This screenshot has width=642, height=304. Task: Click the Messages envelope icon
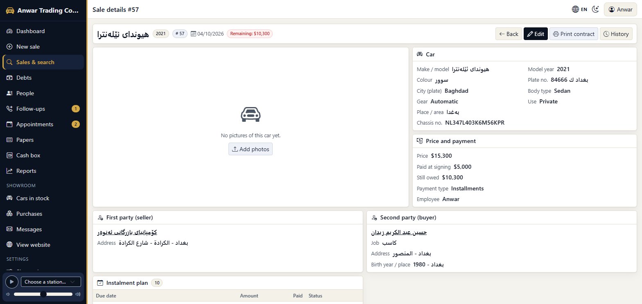10,229
